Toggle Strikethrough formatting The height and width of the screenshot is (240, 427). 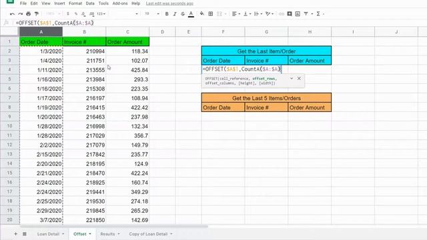[x=183, y=13]
